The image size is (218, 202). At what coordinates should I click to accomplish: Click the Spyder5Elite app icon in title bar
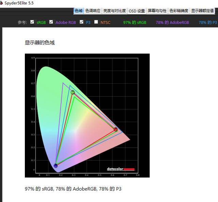(2, 2)
